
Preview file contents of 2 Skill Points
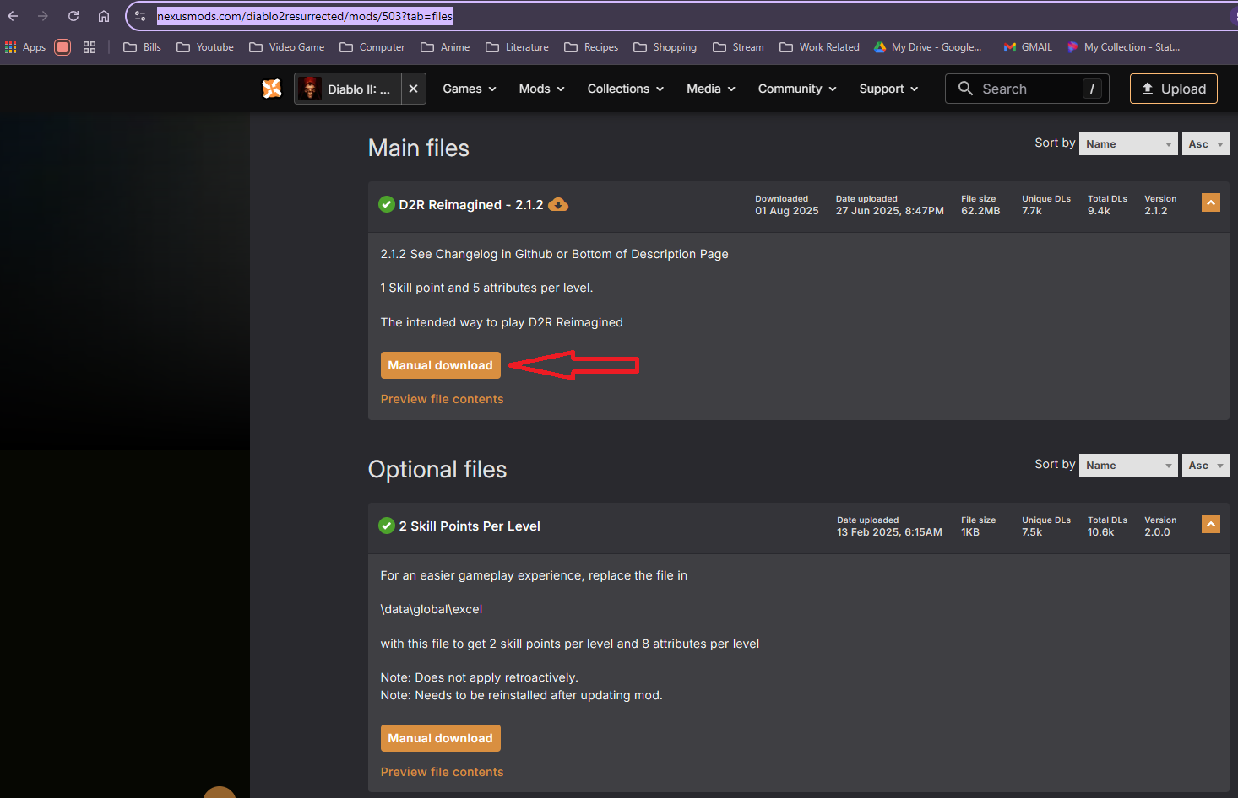click(x=442, y=772)
